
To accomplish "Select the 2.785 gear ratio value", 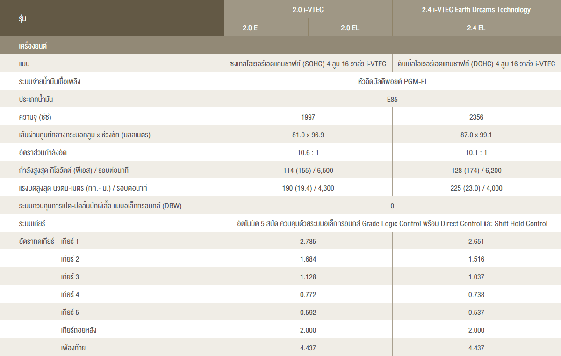I will click(x=308, y=242).
